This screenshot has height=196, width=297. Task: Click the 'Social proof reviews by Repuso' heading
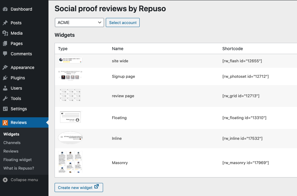(x=110, y=9)
